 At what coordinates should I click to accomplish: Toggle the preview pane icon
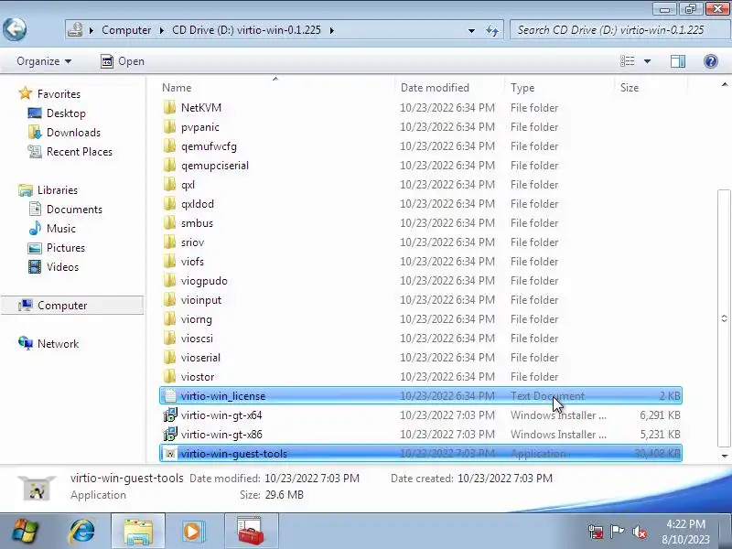tap(678, 61)
